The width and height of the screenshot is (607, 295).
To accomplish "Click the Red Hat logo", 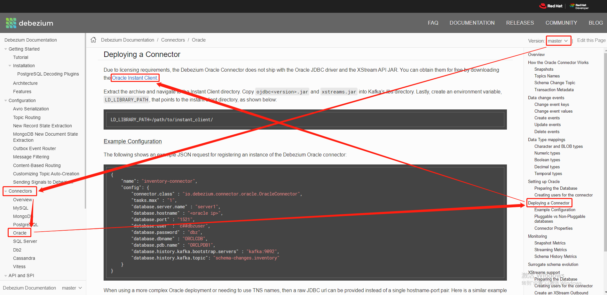I will click(x=551, y=6).
